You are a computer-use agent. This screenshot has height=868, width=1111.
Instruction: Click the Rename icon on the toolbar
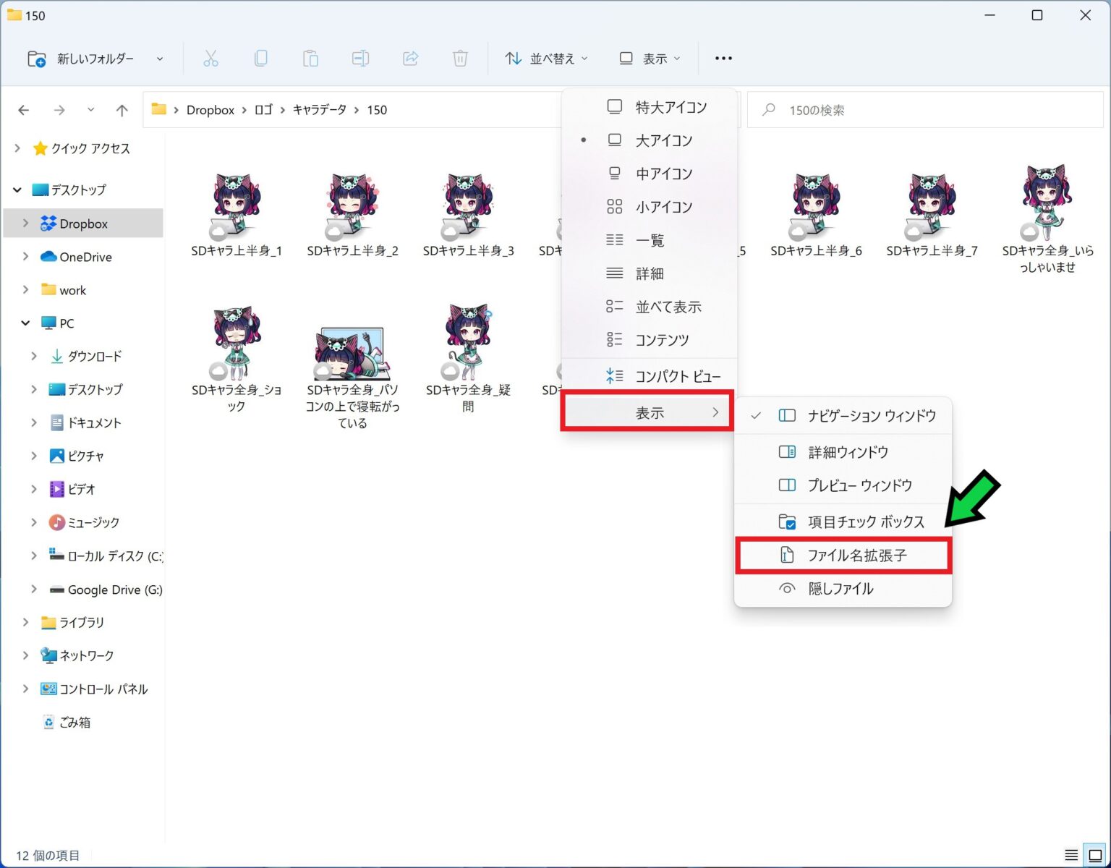click(360, 58)
